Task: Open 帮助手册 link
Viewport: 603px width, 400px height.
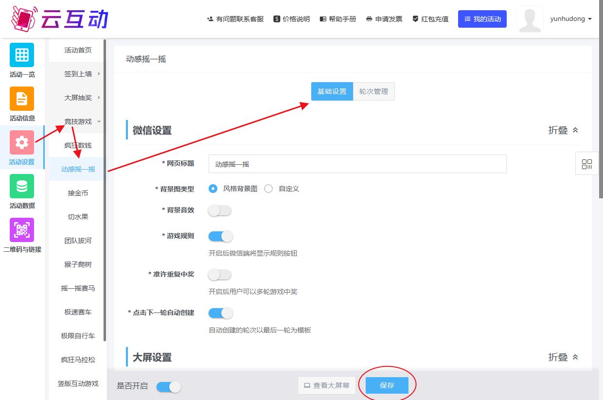Action: 338,19
